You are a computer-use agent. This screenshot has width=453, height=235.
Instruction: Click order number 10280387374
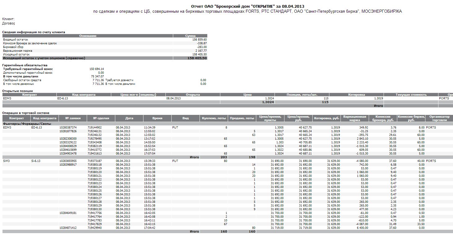click(x=68, y=128)
